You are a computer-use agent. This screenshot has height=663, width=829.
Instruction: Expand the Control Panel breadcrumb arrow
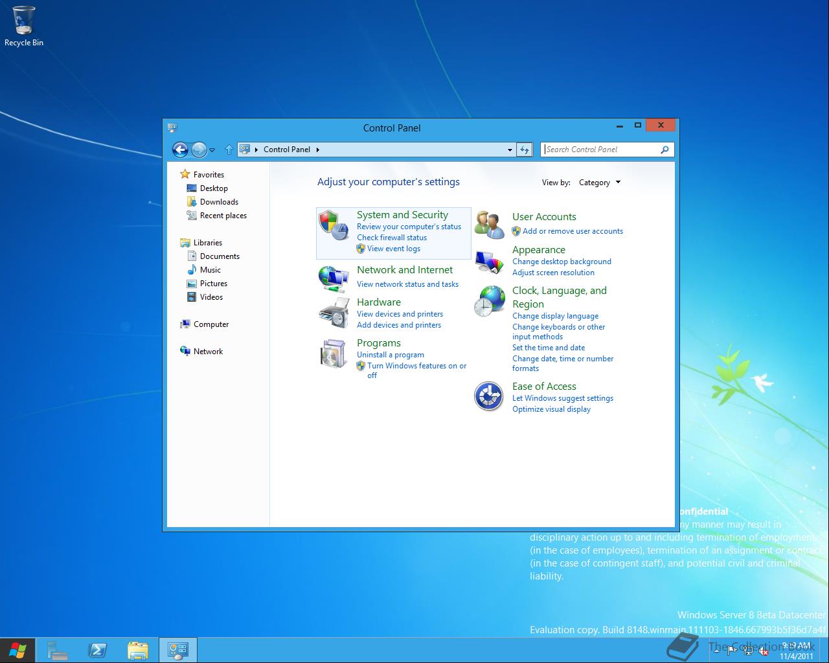[x=317, y=150]
